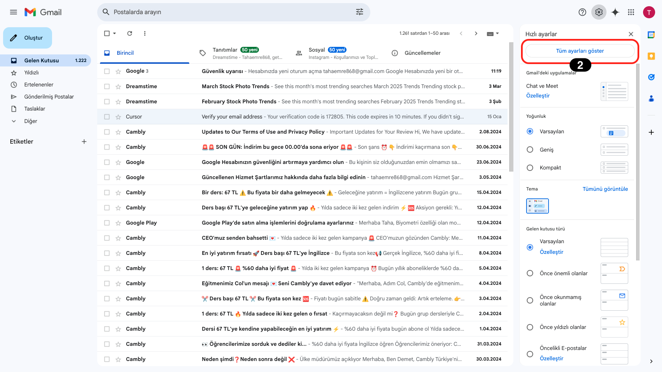
Task: Select the Cursor email checkbox
Action: (107, 117)
